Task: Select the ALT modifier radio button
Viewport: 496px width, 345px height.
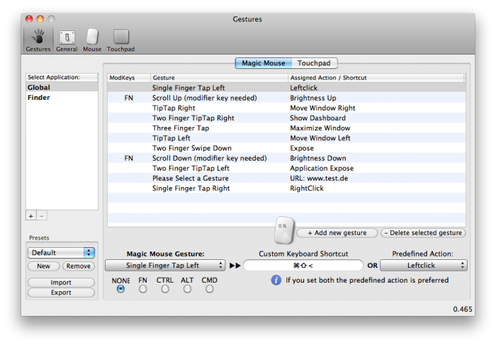Action: click(x=187, y=289)
